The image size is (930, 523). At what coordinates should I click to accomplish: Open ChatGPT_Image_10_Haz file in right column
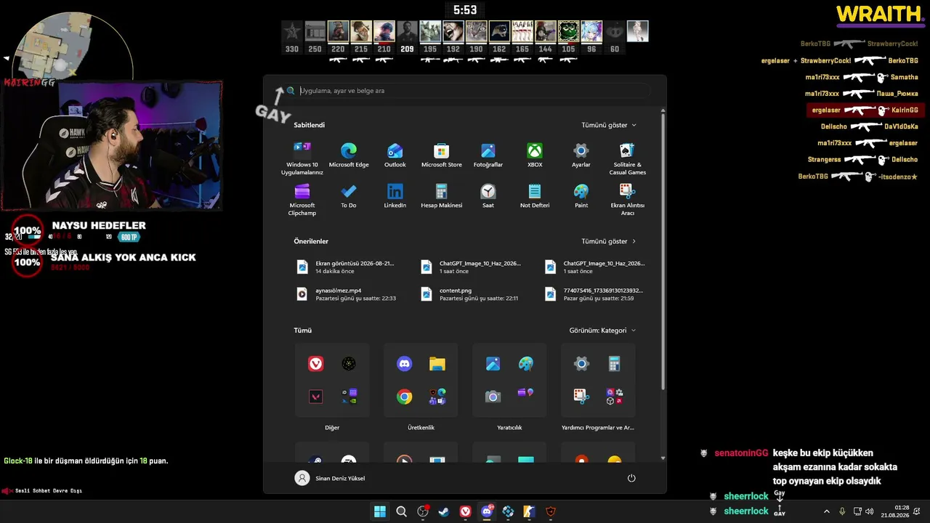(x=595, y=267)
